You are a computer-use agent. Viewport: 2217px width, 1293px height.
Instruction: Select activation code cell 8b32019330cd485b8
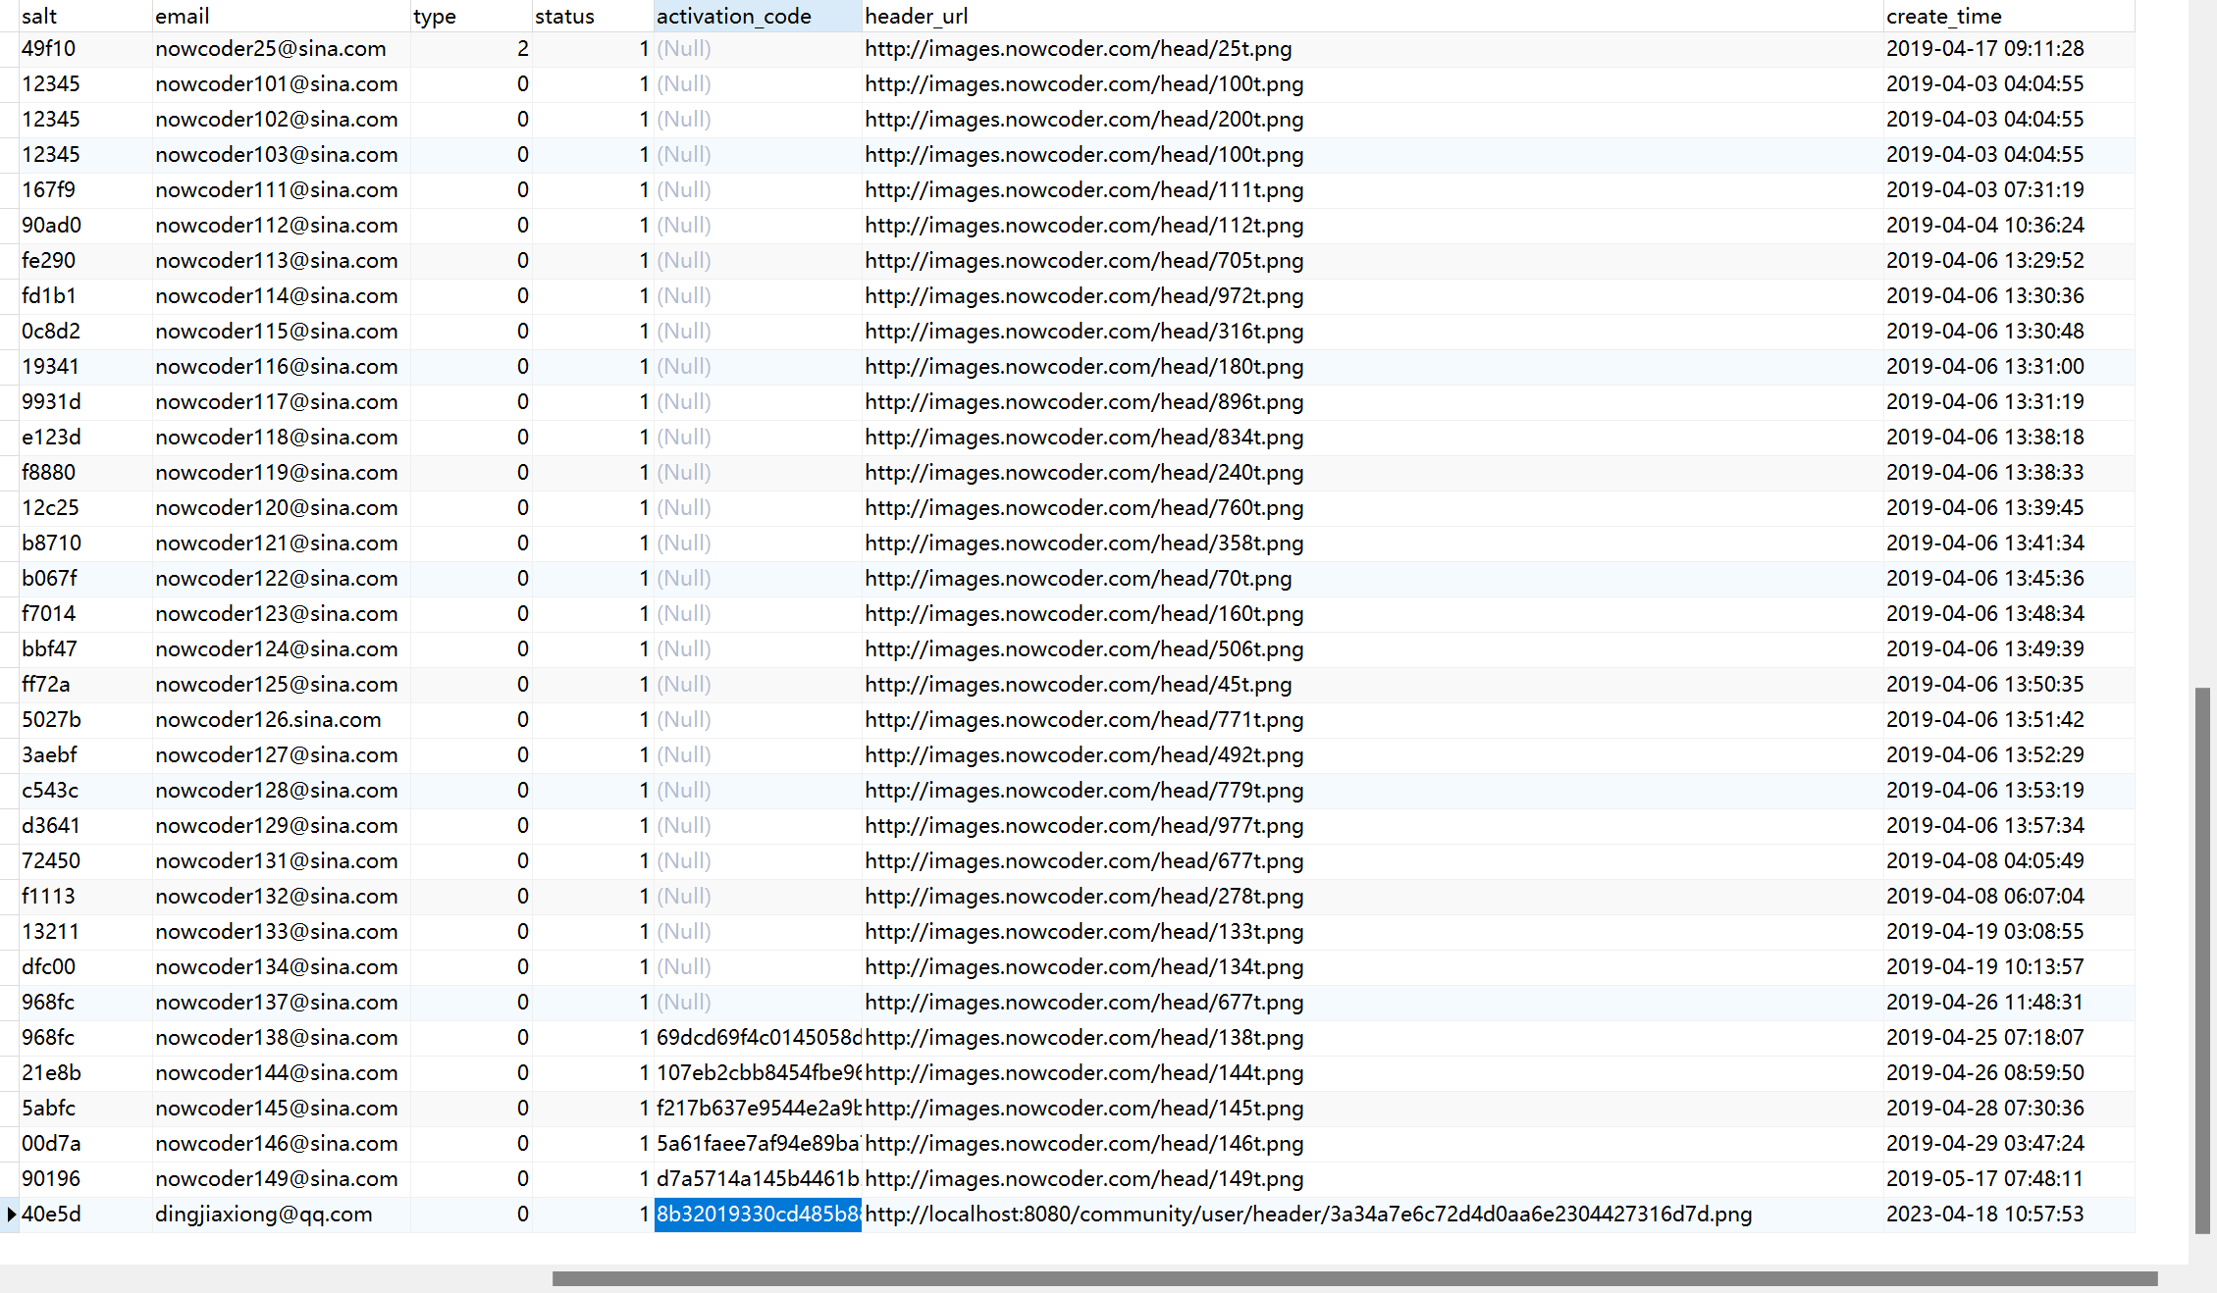pyautogui.click(x=757, y=1215)
